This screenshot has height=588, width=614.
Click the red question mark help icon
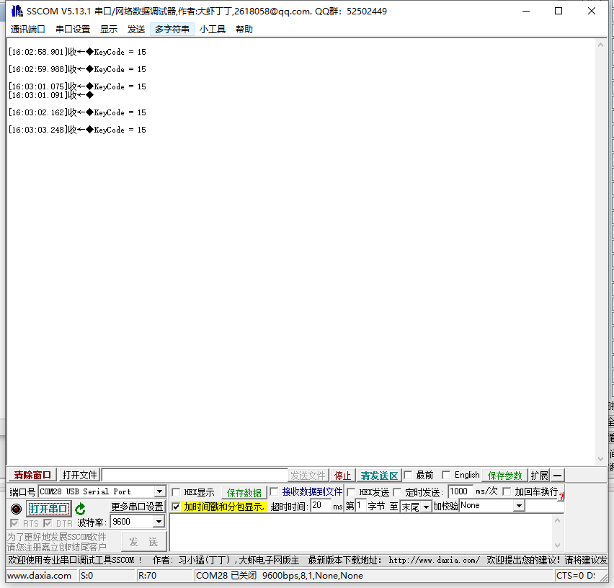pos(561,496)
